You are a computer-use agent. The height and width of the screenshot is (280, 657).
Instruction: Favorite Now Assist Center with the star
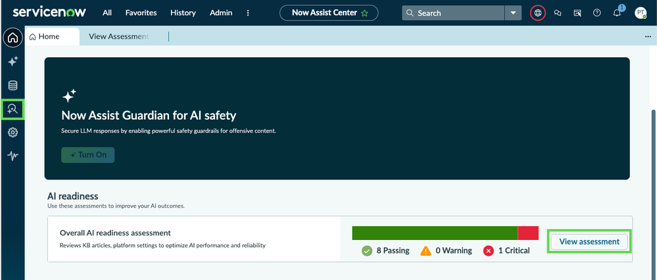(364, 13)
